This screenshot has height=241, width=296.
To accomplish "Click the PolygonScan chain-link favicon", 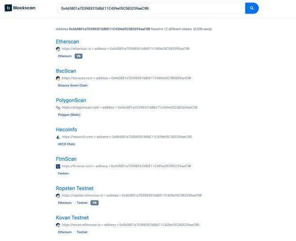I will pos(58,107).
